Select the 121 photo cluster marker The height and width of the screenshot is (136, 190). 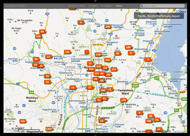click(67, 52)
